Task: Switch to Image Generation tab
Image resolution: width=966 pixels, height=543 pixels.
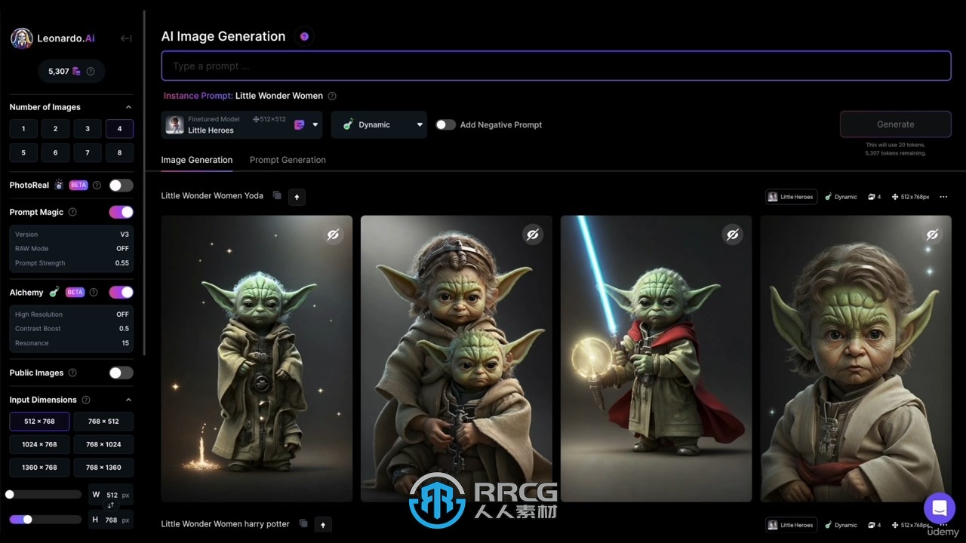Action: click(197, 160)
